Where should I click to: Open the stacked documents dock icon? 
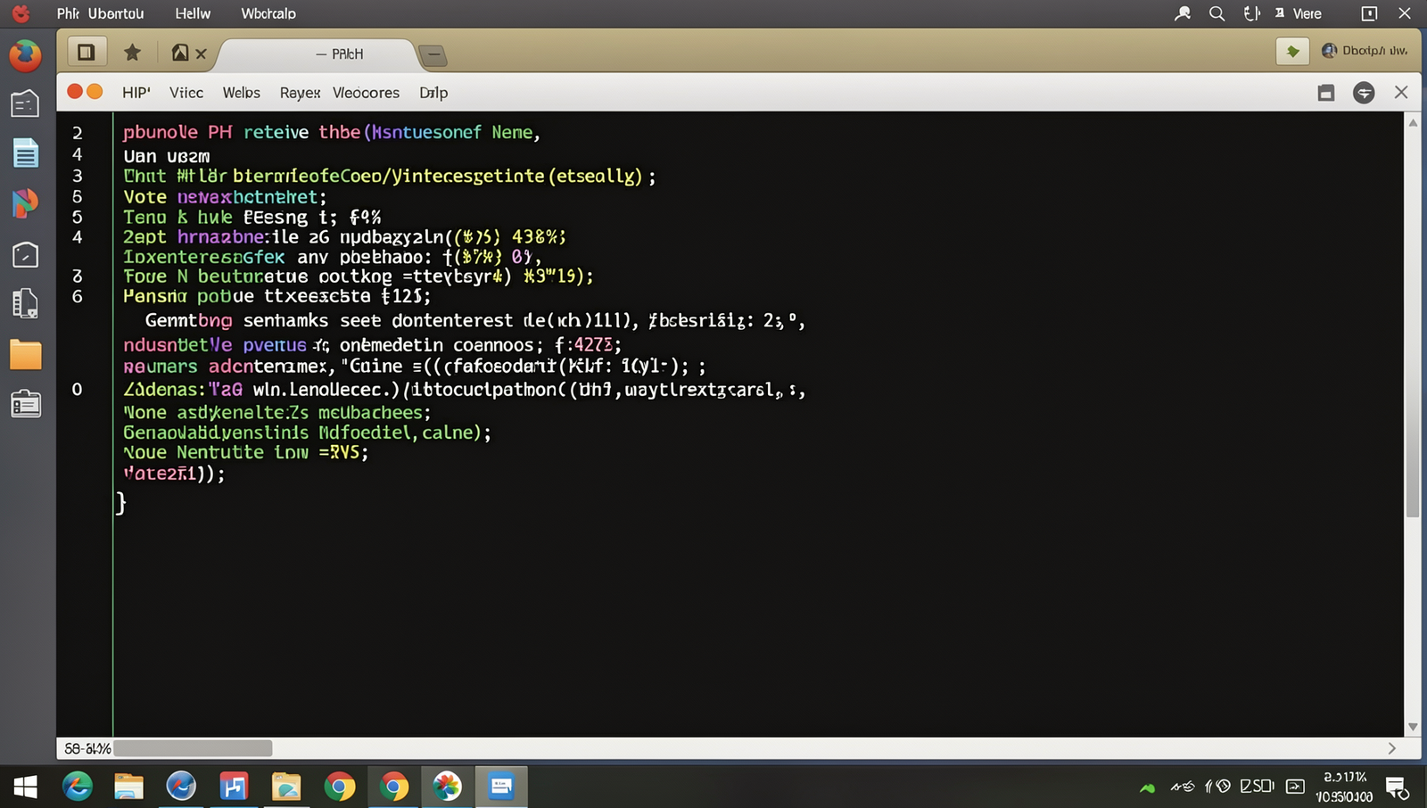pyautogui.click(x=25, y=304)
